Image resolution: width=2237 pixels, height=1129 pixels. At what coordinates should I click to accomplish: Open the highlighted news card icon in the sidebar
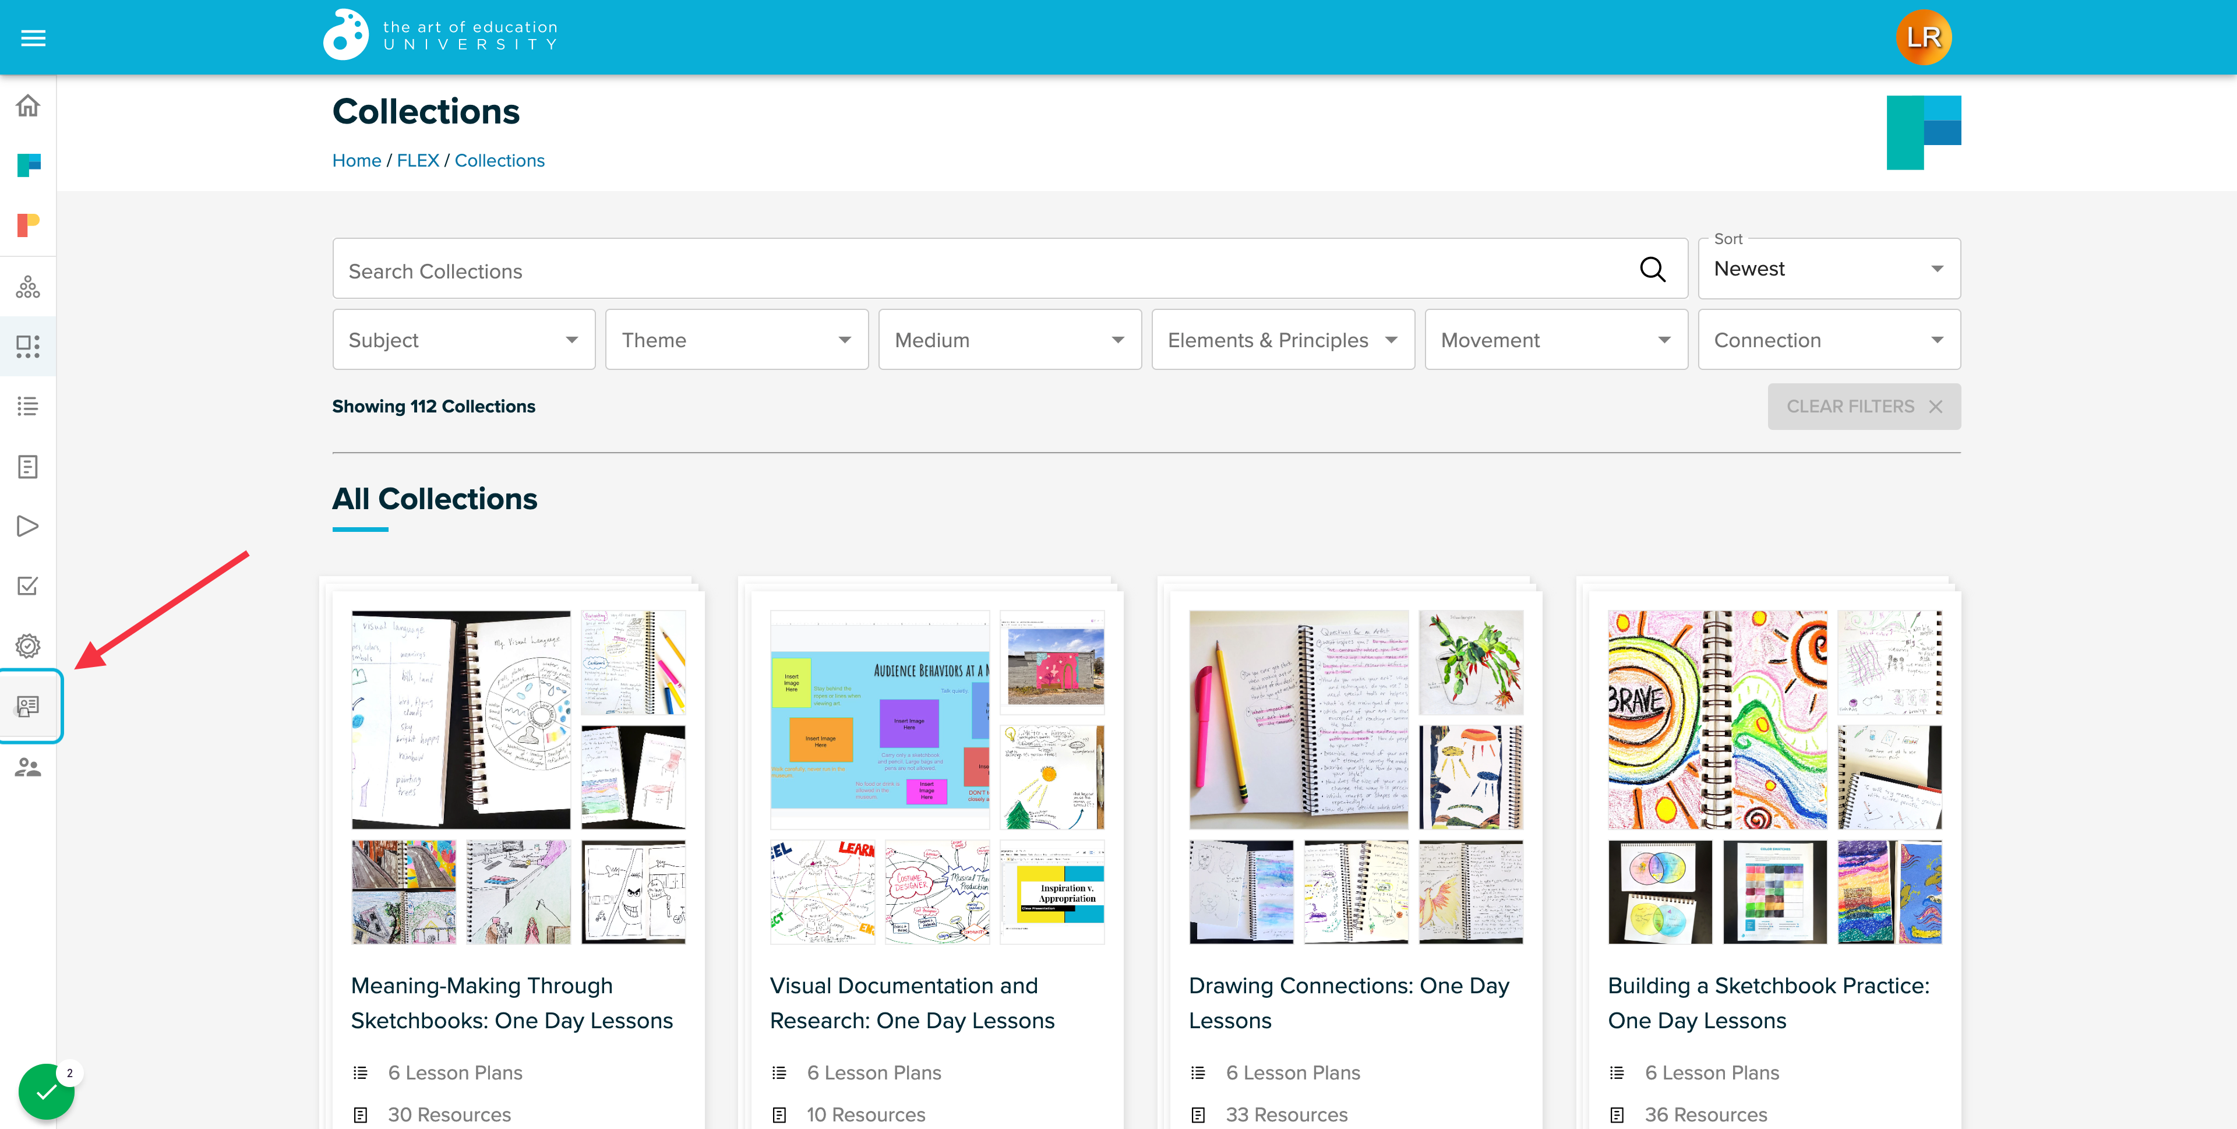[x=30, y=706]
